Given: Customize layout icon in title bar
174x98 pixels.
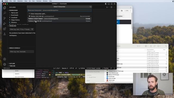Looking at the screenshot, I should (114, 4).
